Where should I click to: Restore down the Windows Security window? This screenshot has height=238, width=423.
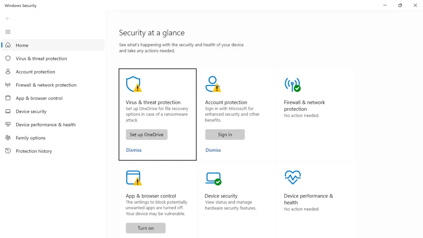400,5
